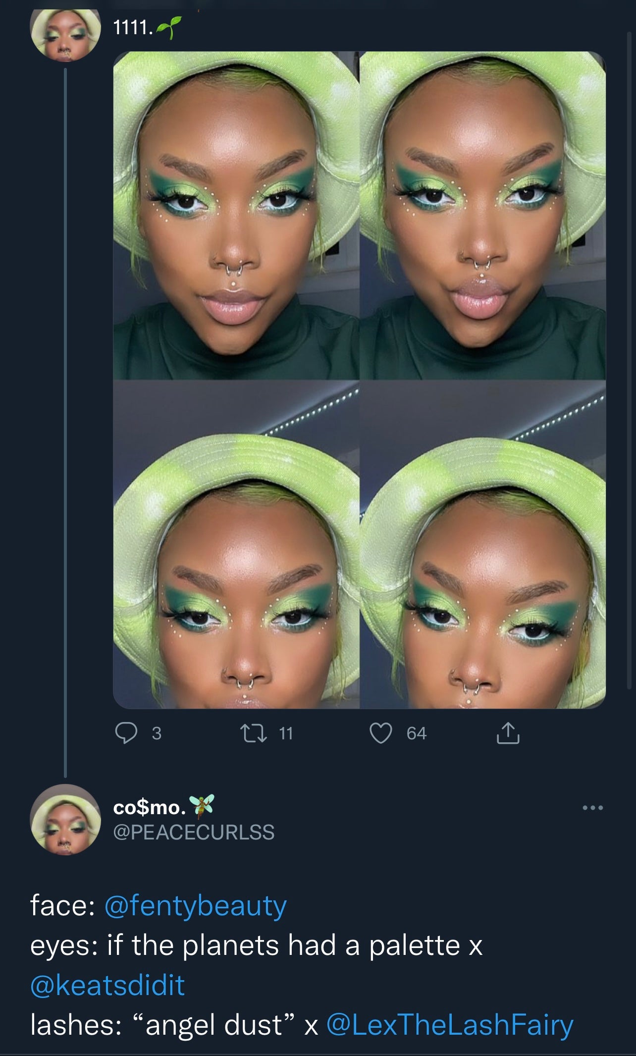Click the top tweet's profile avatar
636x1056 pixels.
click(65, 34)
